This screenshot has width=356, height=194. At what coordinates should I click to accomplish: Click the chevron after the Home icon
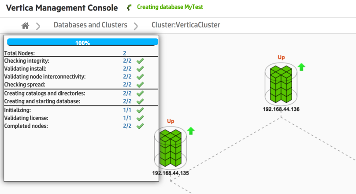pyautogui.click(x=38, y=26)
